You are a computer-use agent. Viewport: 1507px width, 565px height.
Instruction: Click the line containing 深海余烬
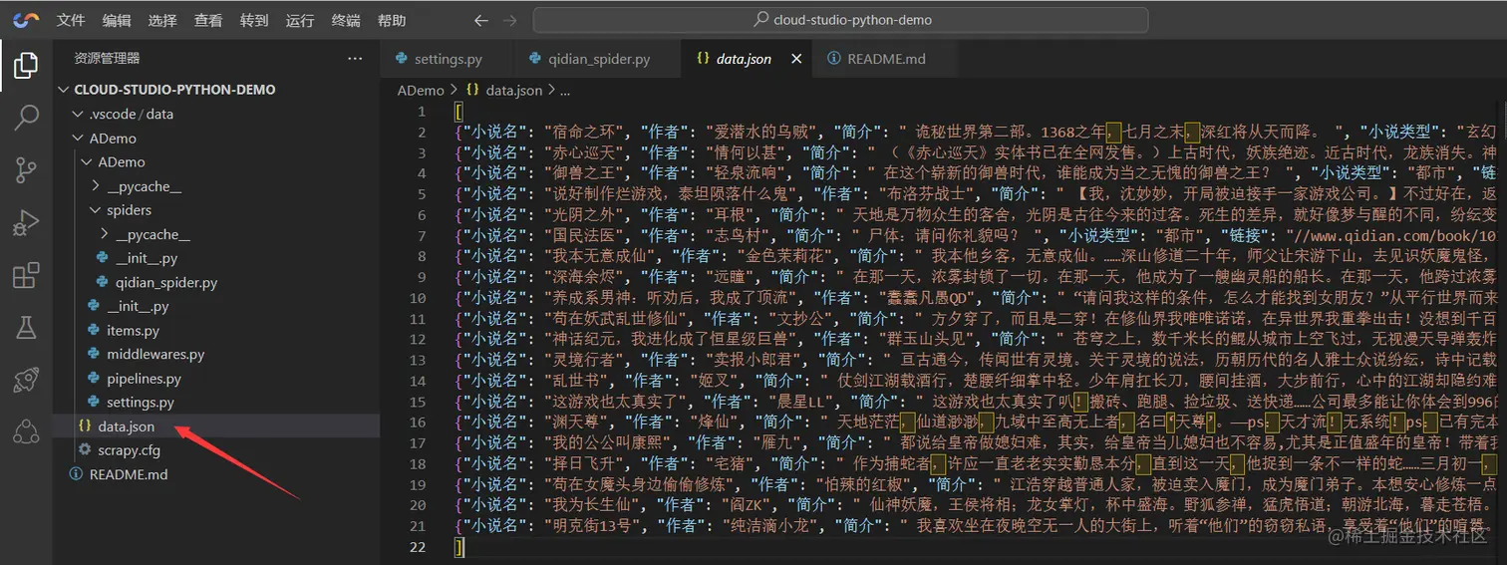click(x=977, y=277)
